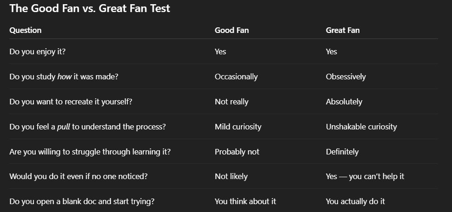452x212 pixels.
Task: Click 'Do you open a blank doc' question
Action: (x=82, y=201)
